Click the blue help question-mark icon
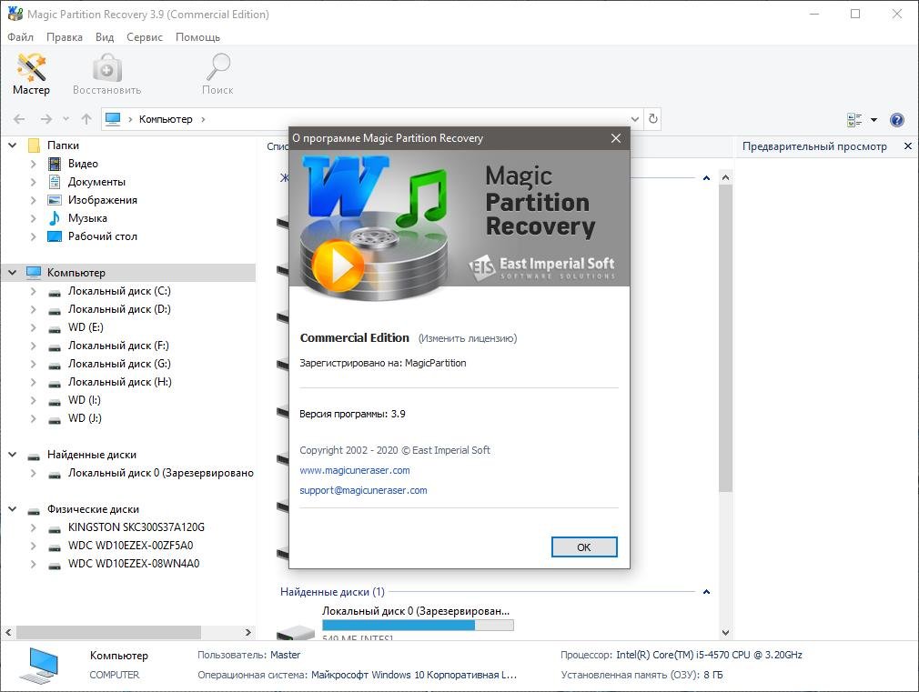The image size is (919, 692). (x=896, y=120)
